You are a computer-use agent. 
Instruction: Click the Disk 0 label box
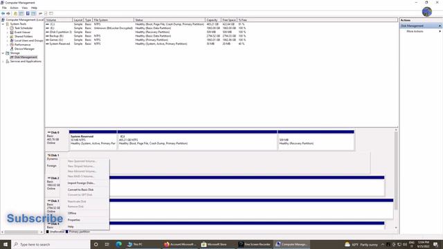57,140
